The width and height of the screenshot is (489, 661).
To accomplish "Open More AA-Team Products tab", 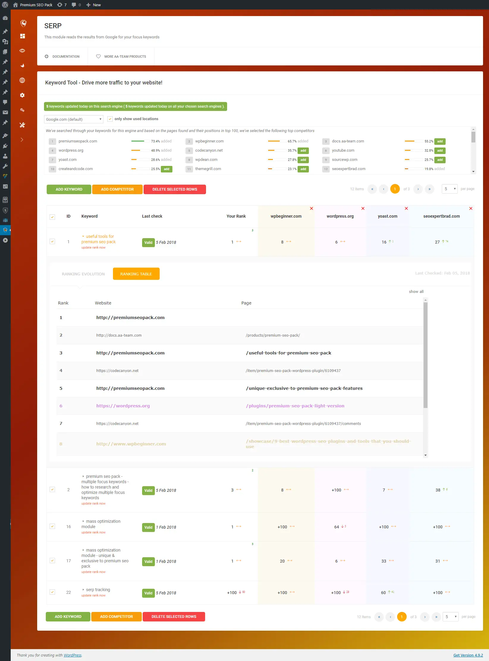I will click(121, 56).
